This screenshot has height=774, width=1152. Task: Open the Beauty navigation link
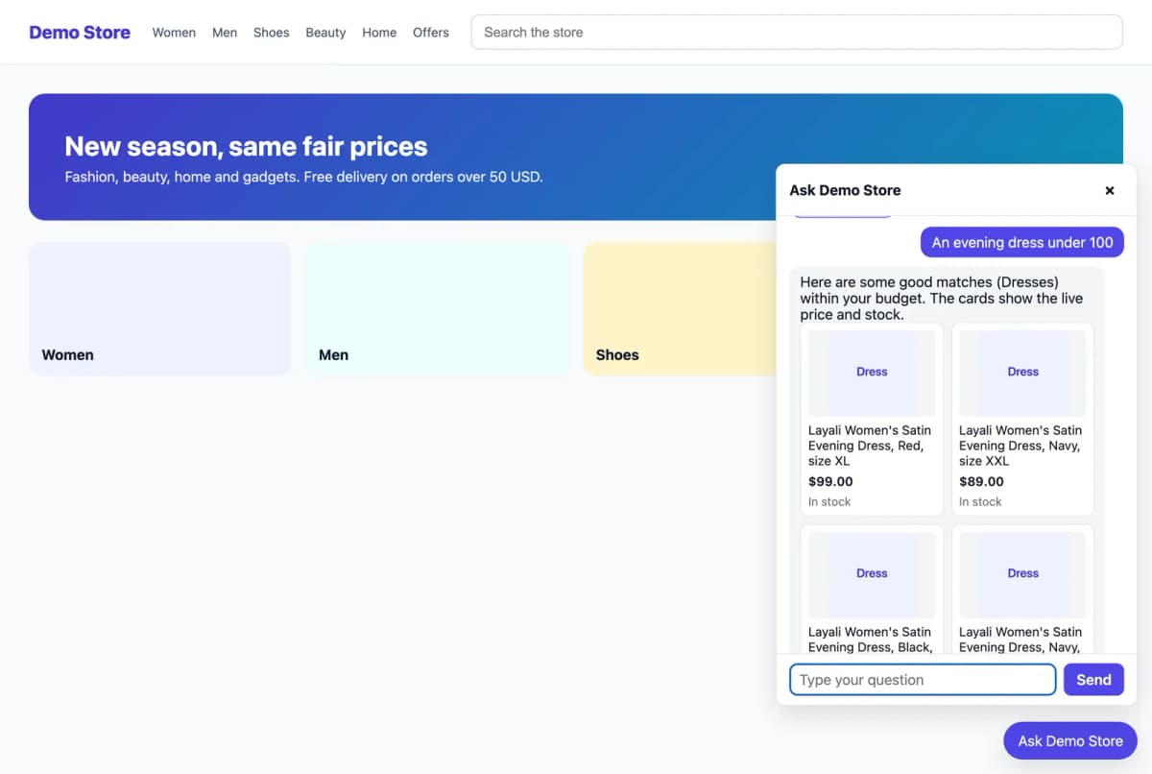pyautogui.click(x=325, y=32)
